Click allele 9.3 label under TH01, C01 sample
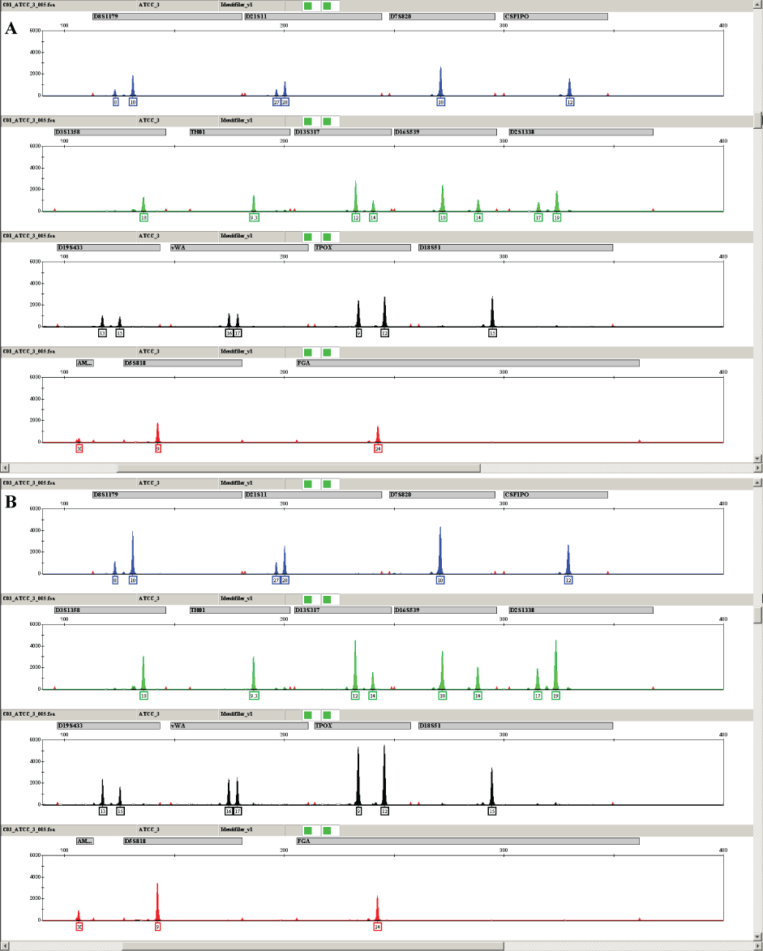 254,217
